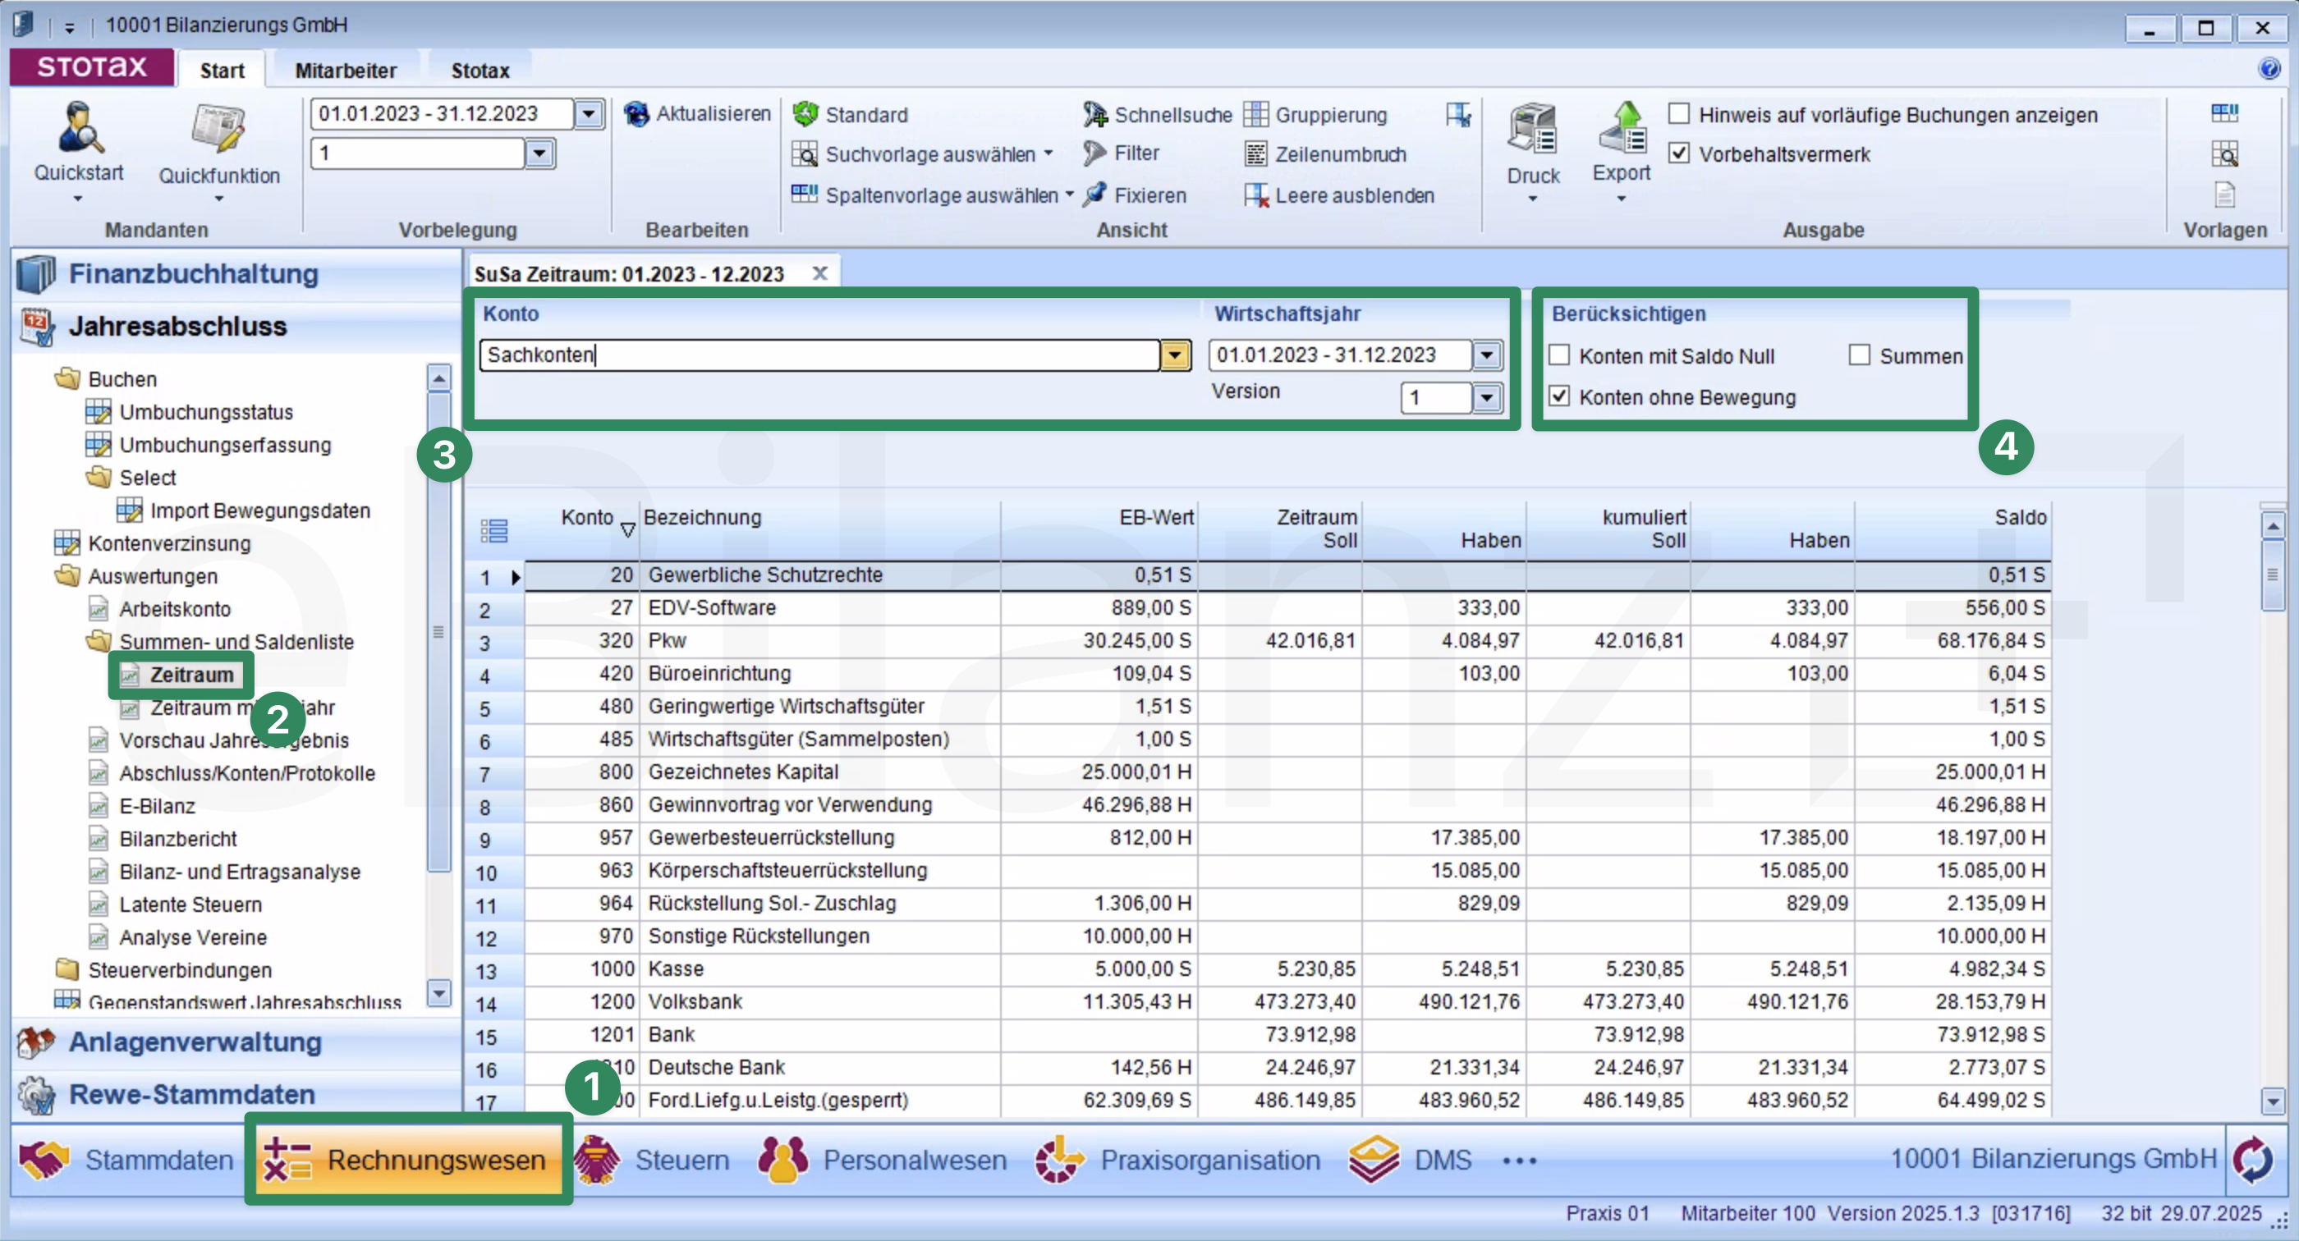
Task: Click the top Vorlagen column template icon
Action: pyautogui.click(x=2224, y=113)
